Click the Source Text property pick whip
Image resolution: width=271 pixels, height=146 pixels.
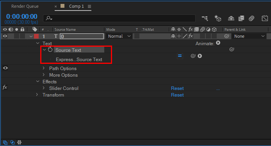pyautogui.click(x=232, y=49)
